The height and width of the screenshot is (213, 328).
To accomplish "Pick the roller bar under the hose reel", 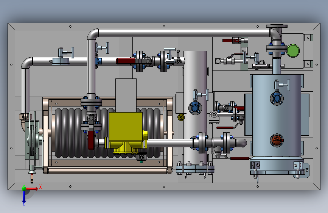I will click(x=108, y=171).
